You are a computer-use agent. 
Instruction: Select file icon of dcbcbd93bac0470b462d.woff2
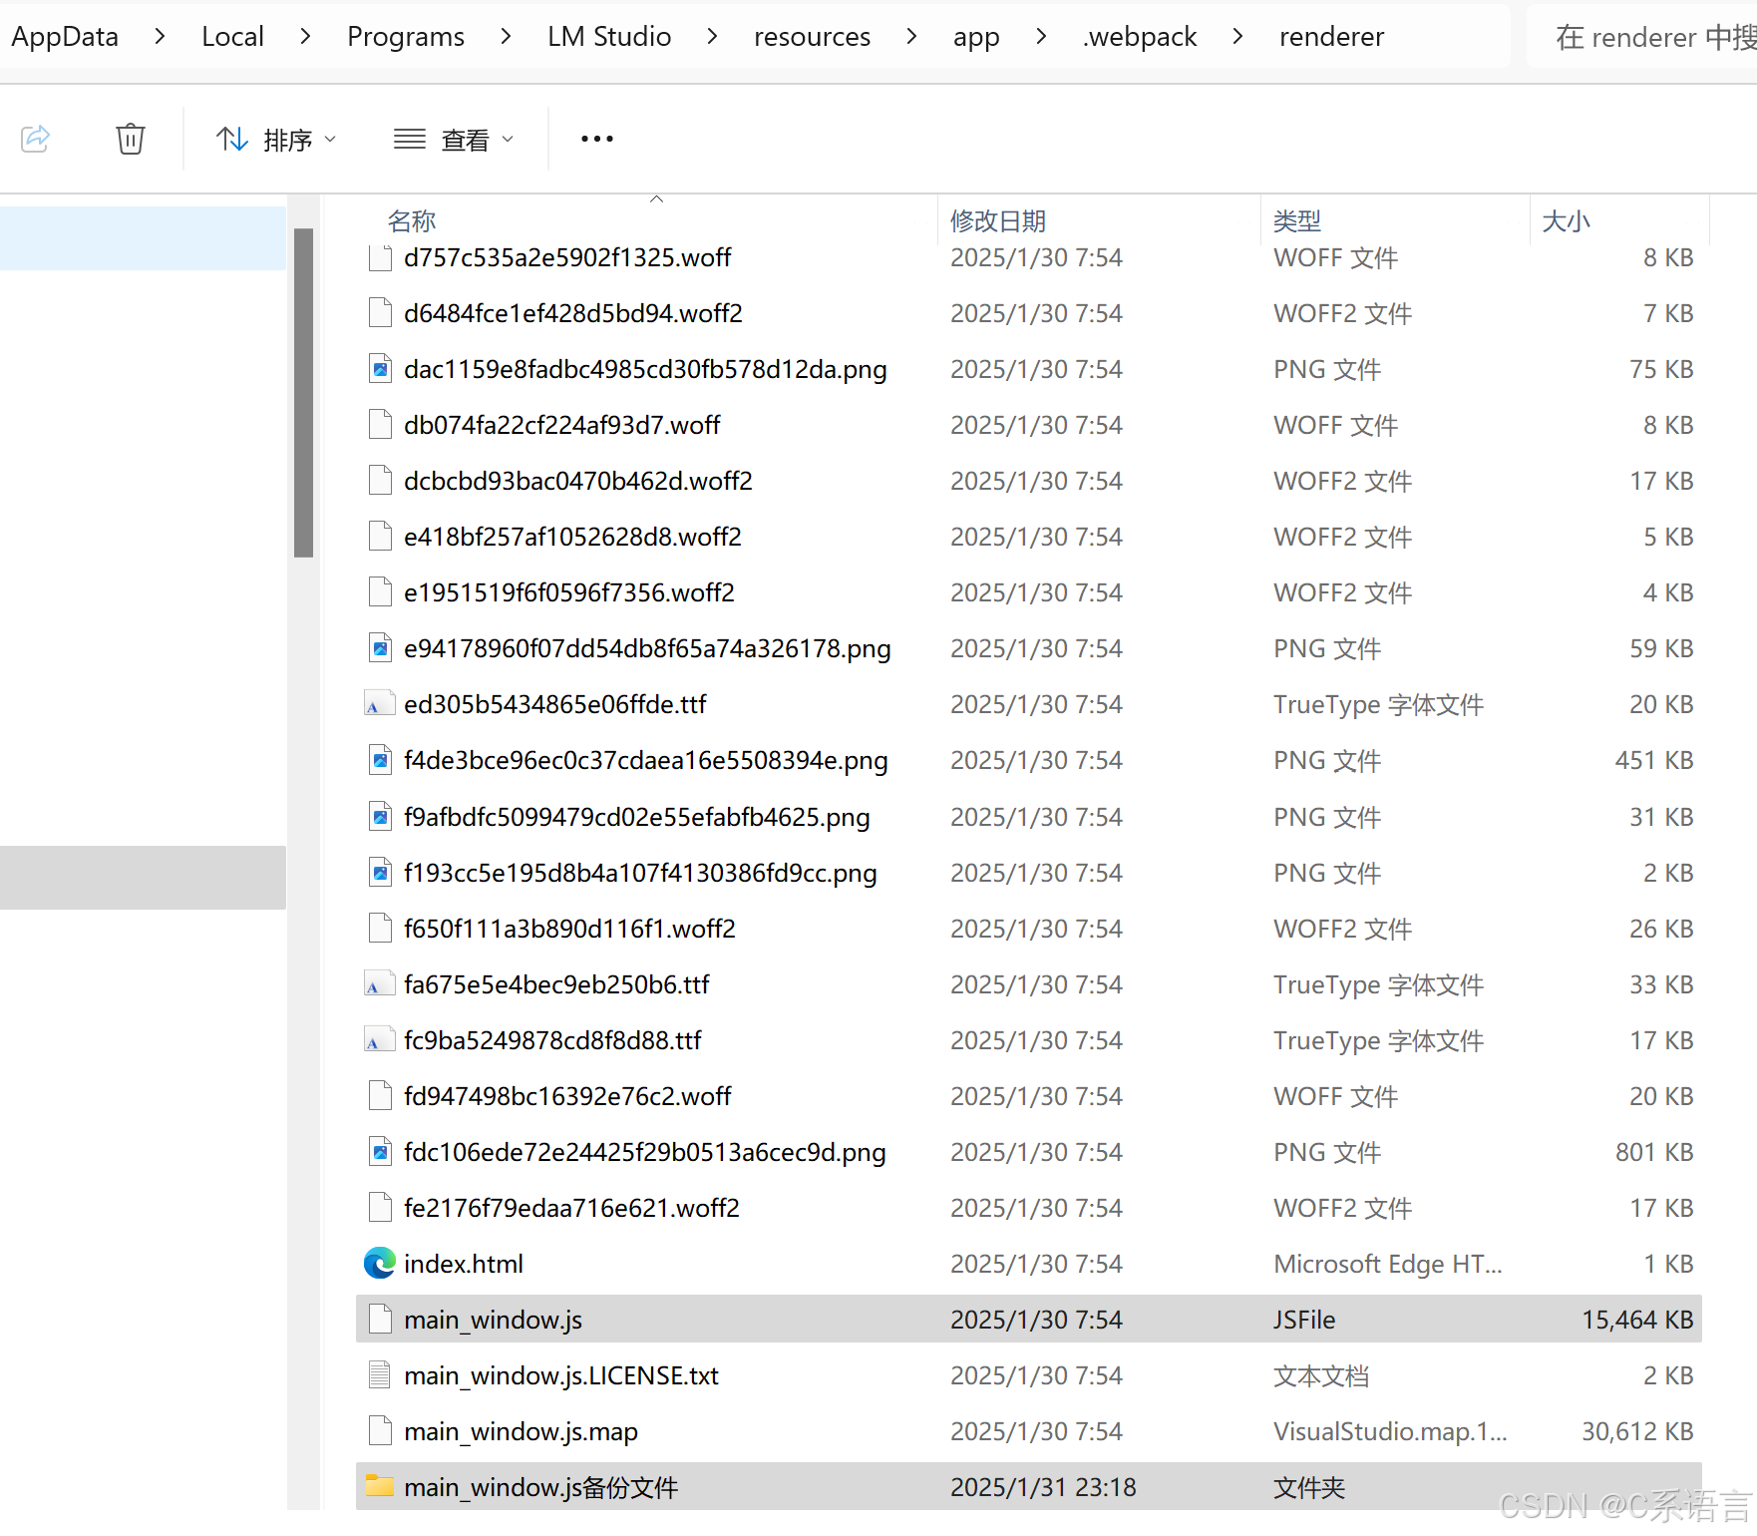[380, 481]
